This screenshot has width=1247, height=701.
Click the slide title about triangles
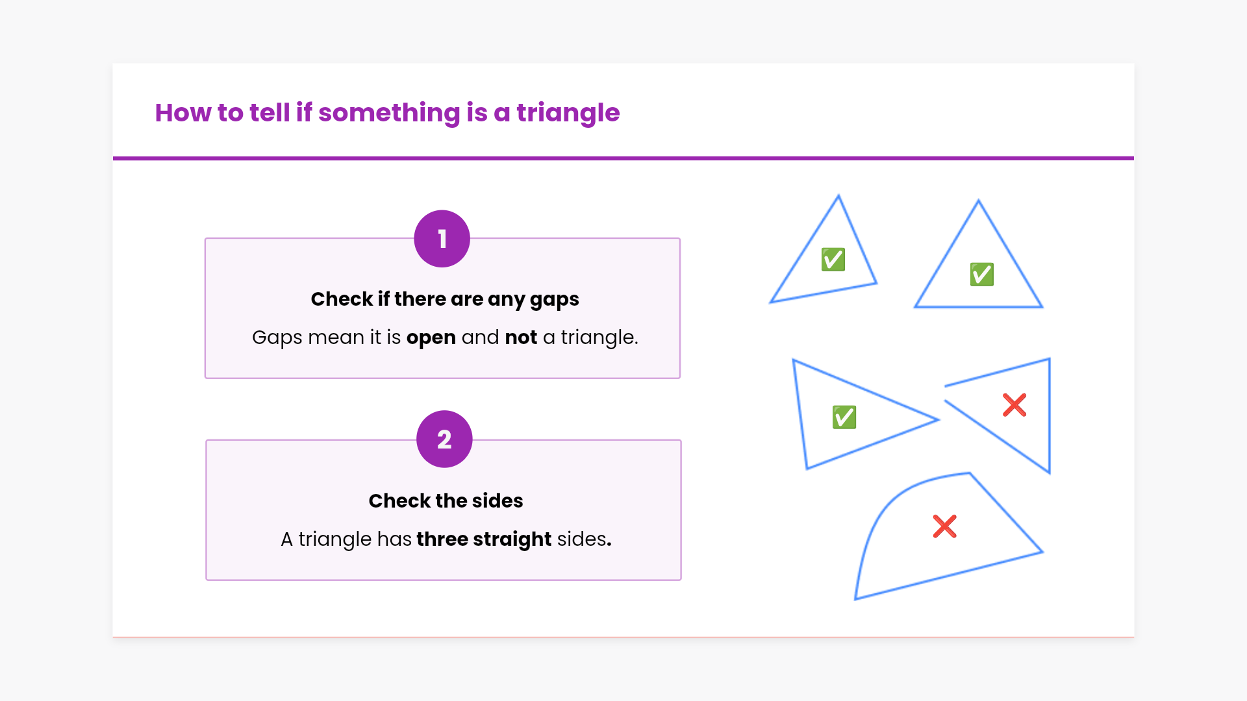[x=387, y=113]
